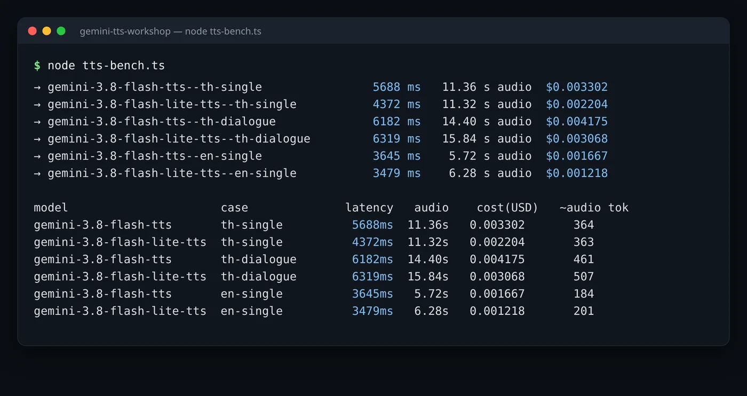Image resolution: width=747 pixels, height=396 pixels.
Task: Click audio token count 363
Action: (584, 242)
